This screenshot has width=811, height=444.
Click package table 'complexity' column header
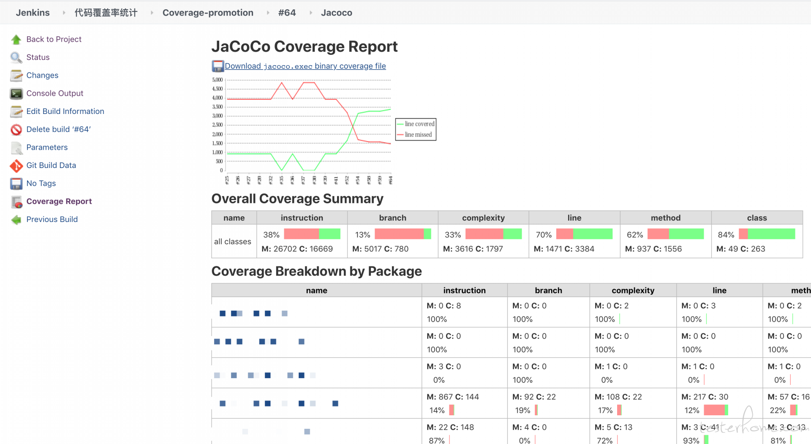633,290
